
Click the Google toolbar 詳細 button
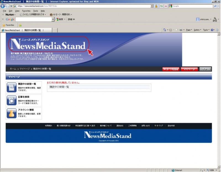(x=71, y=19)
